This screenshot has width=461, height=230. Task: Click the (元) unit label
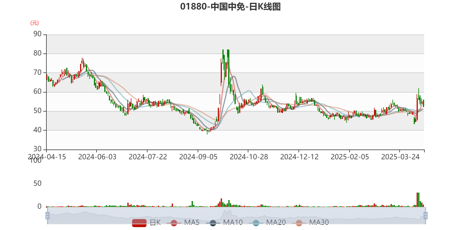(35, 23)
